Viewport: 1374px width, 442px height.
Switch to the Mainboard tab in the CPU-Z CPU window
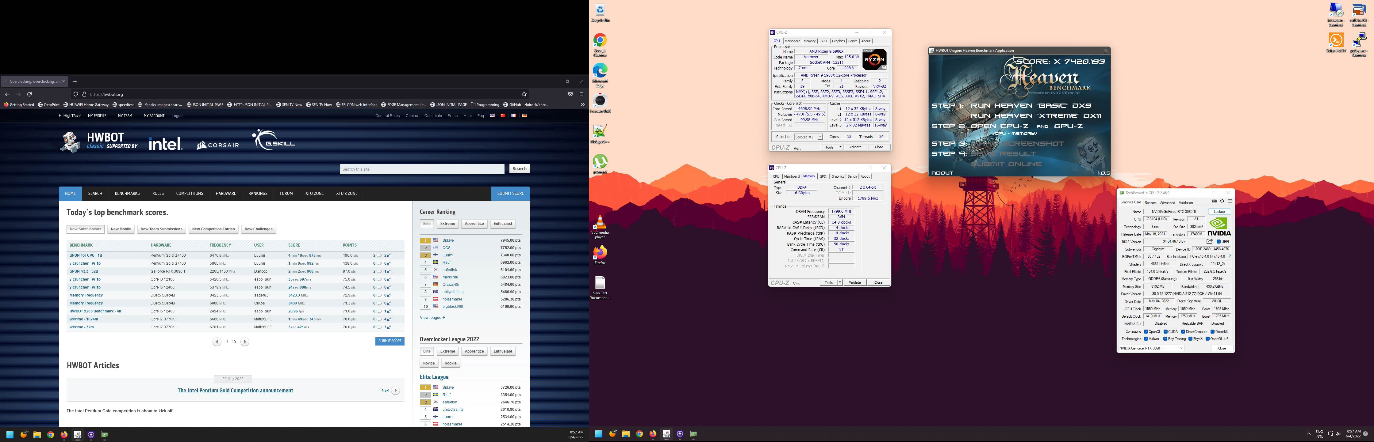click(x=792, y=41)
